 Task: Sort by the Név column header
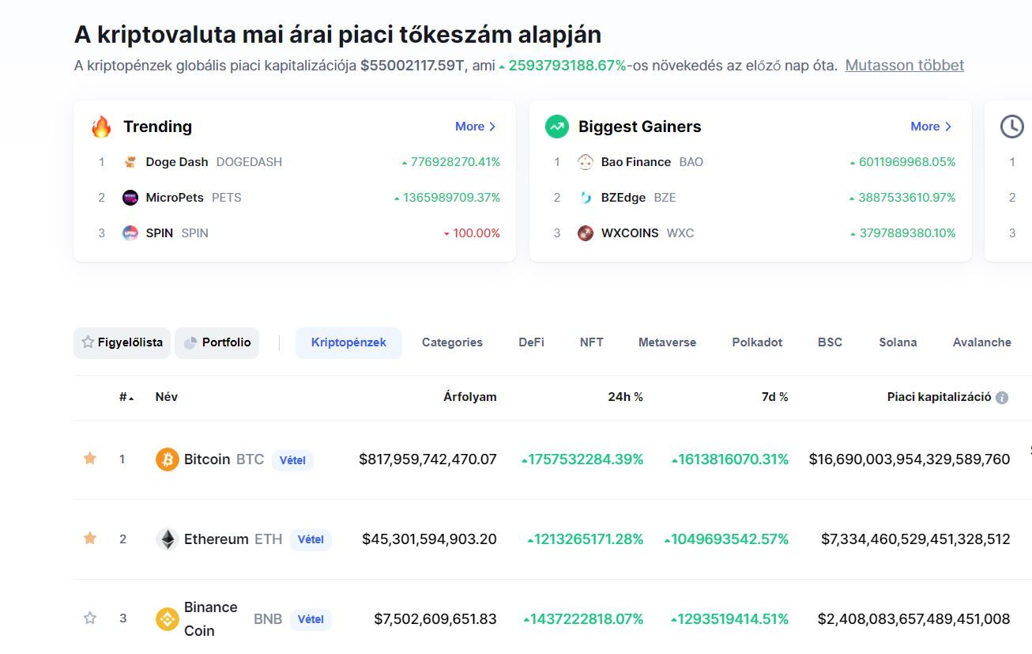[x=167, y=397]
